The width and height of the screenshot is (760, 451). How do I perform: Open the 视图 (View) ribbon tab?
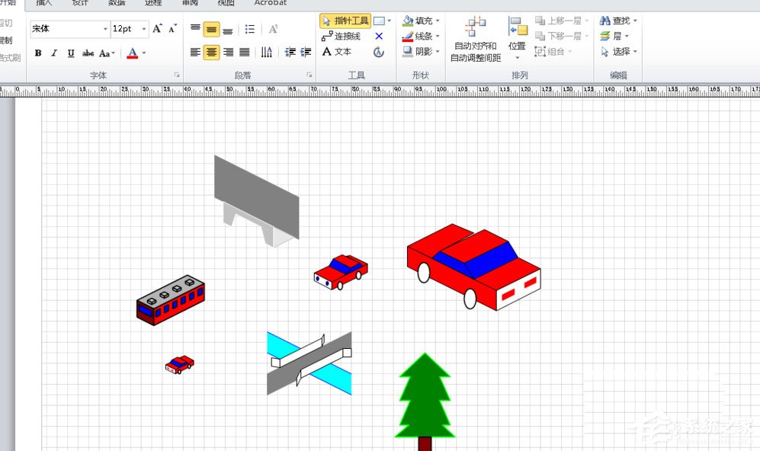[x=226, y=3]
